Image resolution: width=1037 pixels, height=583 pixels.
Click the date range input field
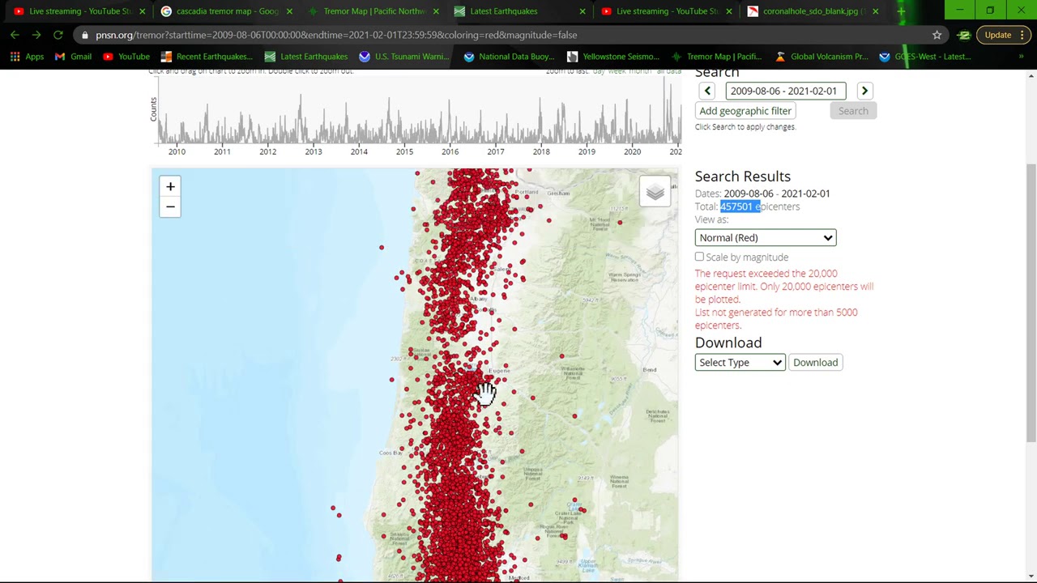(786, 91)
